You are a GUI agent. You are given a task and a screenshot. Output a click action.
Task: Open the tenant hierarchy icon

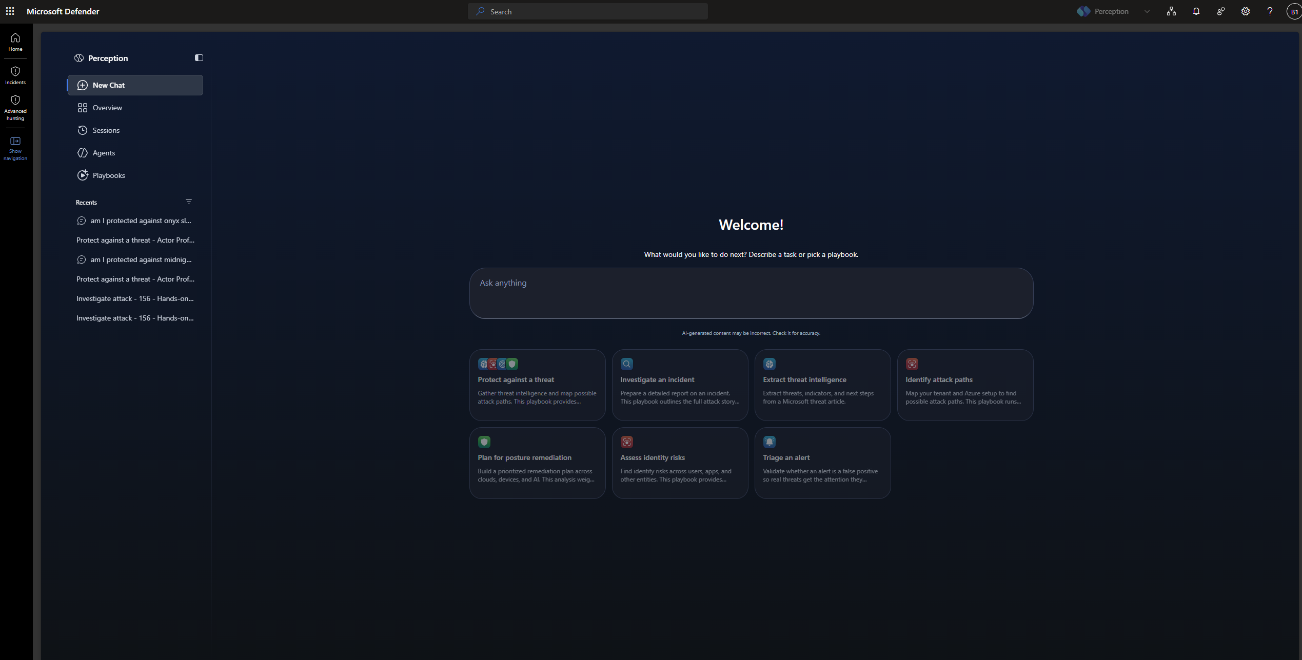pyautogui.click(x=1171, y=11)
